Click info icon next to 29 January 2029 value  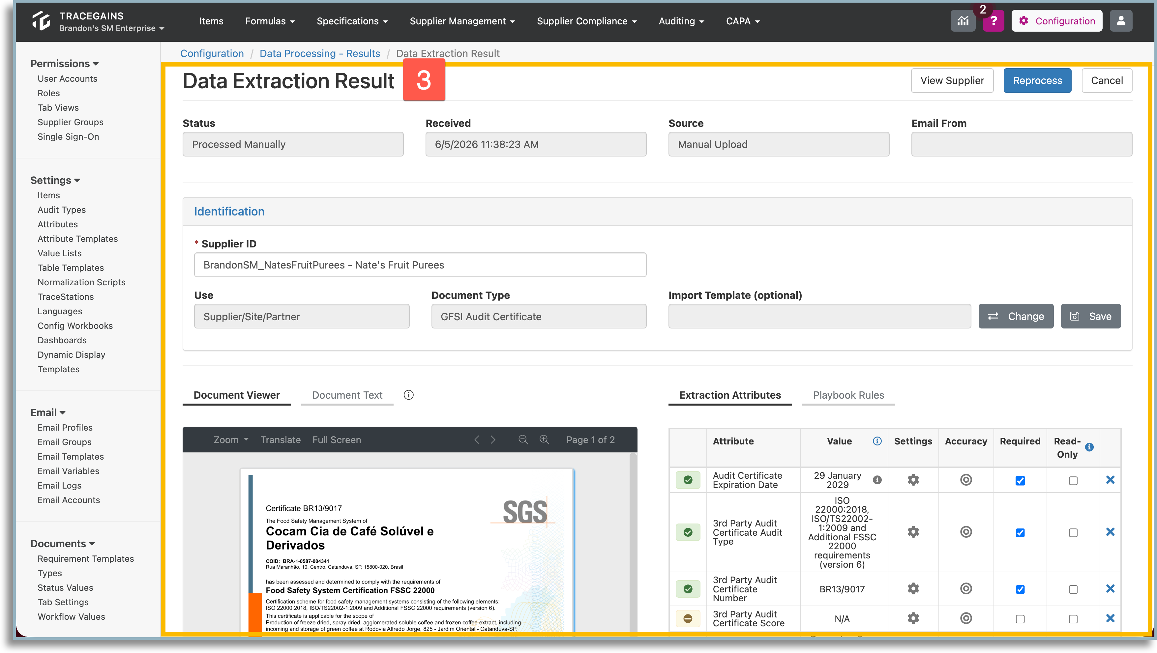[877, 480]
